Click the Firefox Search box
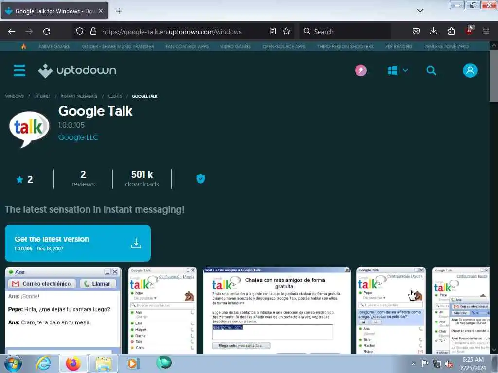 [345, 32]
